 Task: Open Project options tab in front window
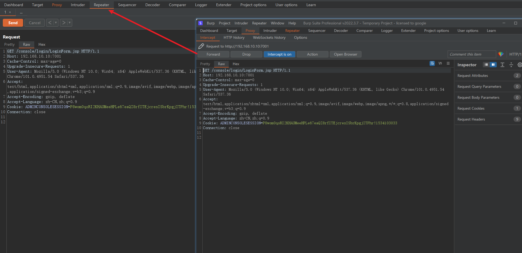click(x=436, y=31)
